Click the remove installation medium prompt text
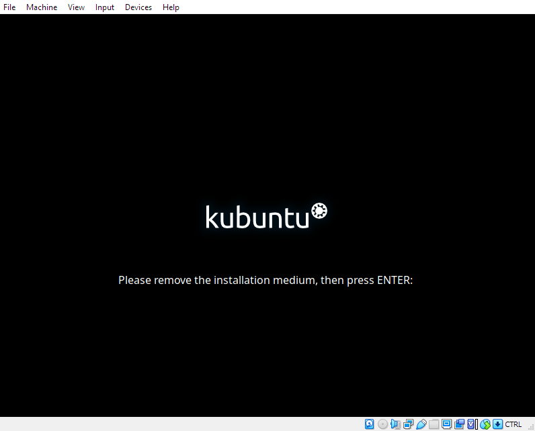 [x=265, y=280]
